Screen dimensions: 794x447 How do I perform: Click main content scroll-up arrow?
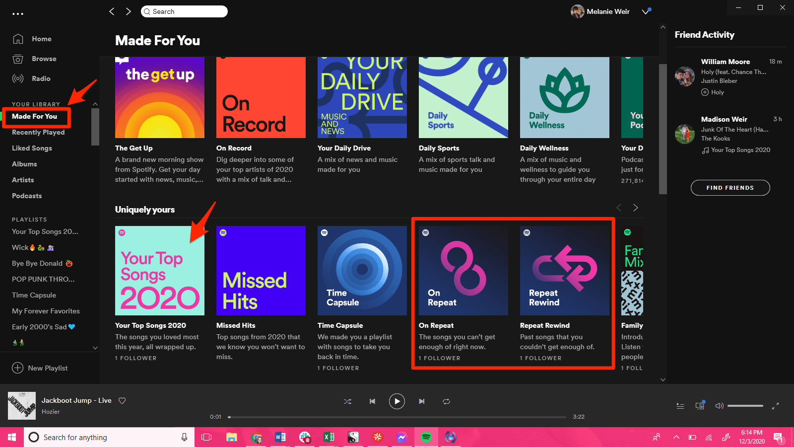pyautogui.click(x=663, y=27)
